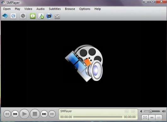Skip to previous track
The image size is (167, 122).
coord(15,114)
